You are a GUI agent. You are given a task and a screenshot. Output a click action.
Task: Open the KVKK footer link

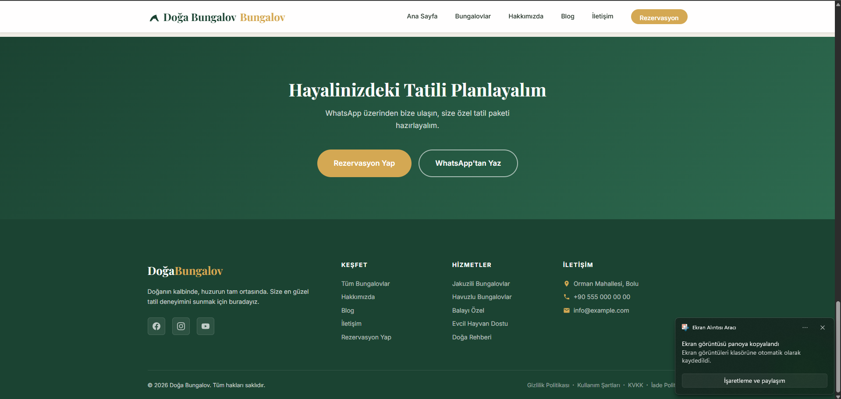click(635, 385)
